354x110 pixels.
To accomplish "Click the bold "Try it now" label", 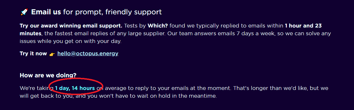I will [33, 54].
